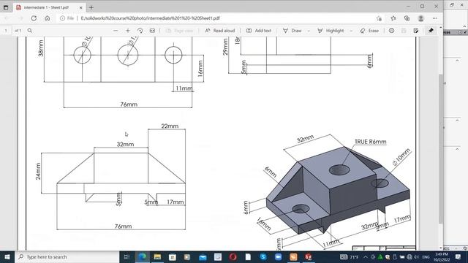This screenshot has width=468, height=263.
Task: Open the volume control in tray
Action: (x=416, y=256)
